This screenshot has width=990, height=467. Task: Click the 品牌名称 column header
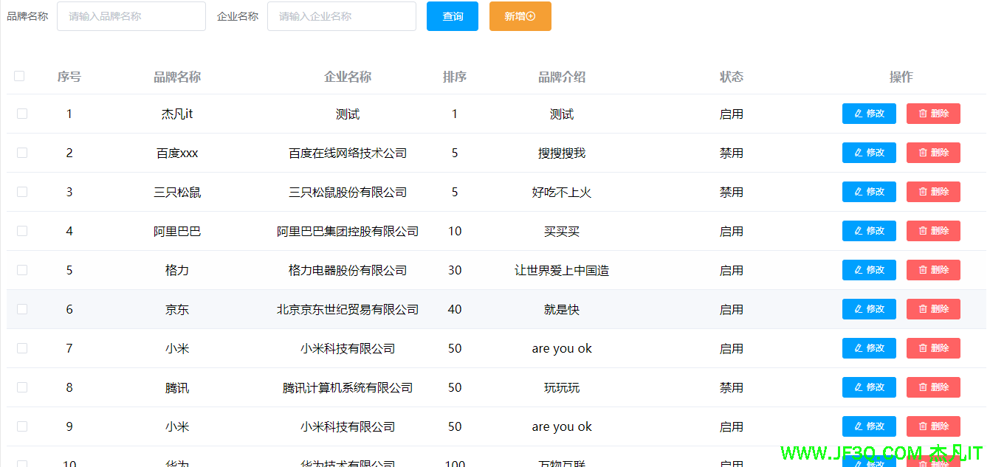pos(176,77)
